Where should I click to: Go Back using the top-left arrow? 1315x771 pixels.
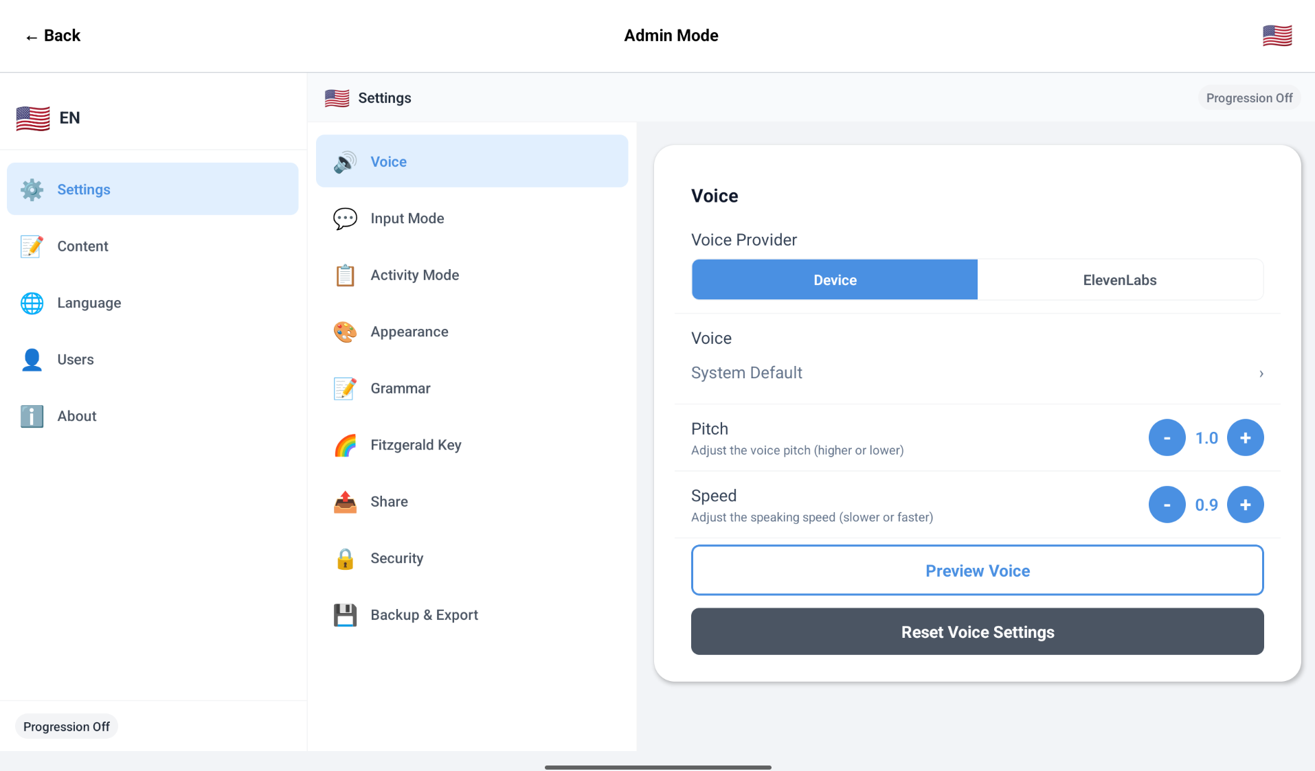pyautogui.click(x=53, y=36)
